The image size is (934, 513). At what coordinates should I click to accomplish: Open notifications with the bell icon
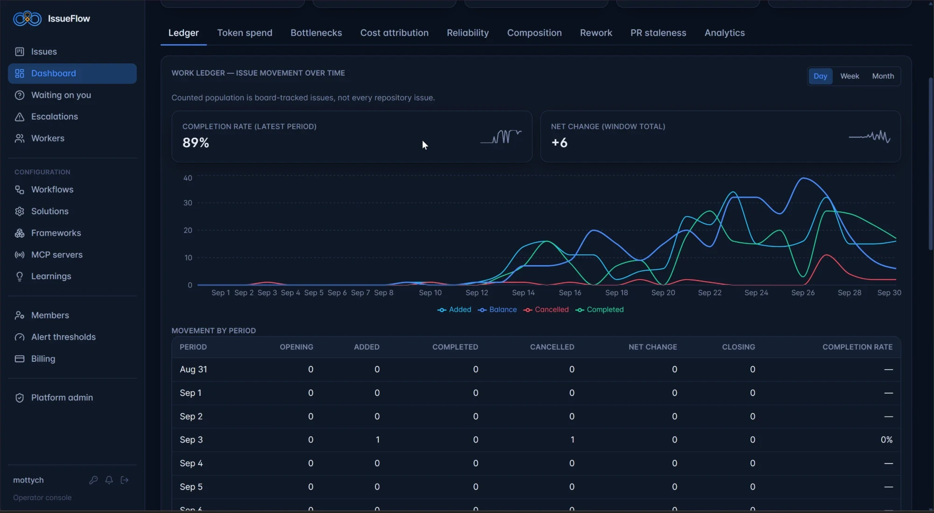(109, 480)
